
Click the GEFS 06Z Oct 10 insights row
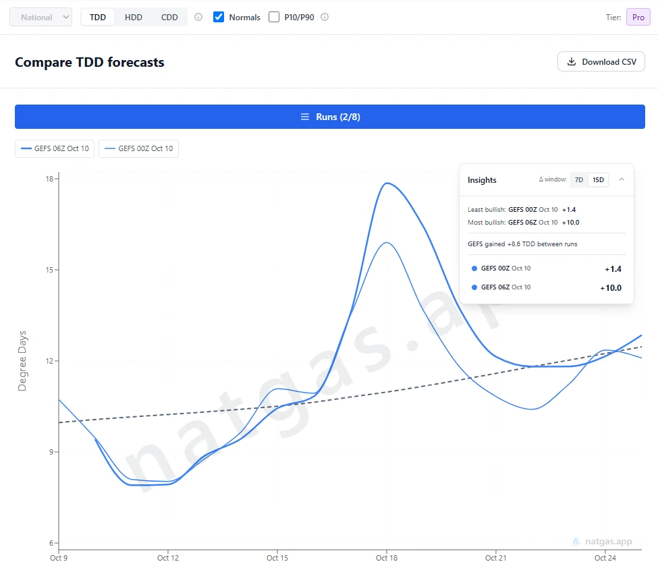coord(547,287)
